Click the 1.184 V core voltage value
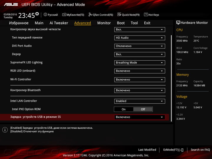Screen dimensions: 212x159 click(x=198, y=52)
